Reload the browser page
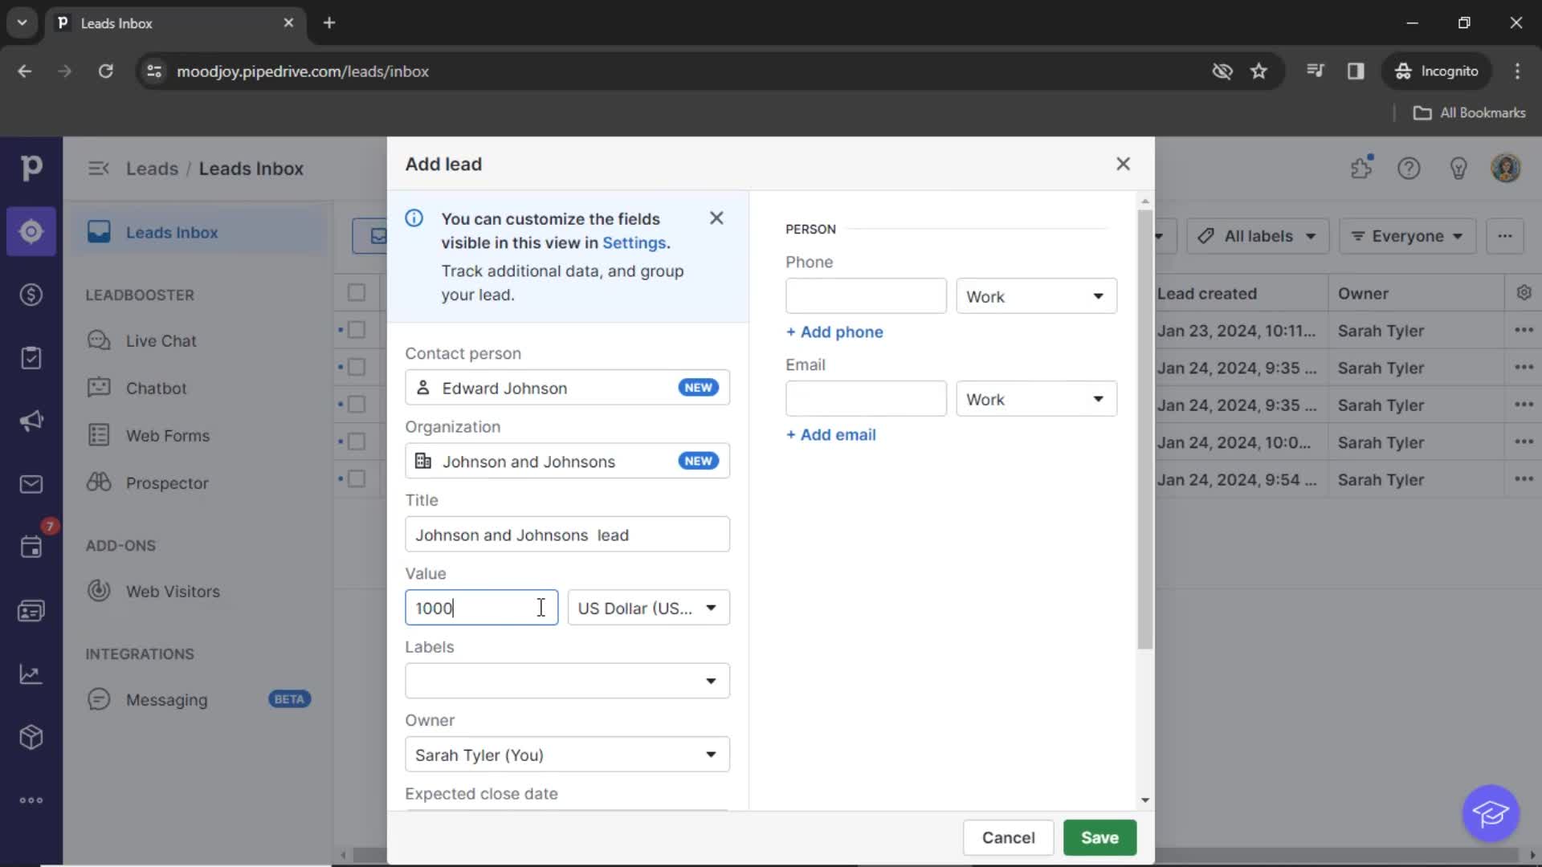The height and width of the screenshot is (867, 1542). (105, 71)
